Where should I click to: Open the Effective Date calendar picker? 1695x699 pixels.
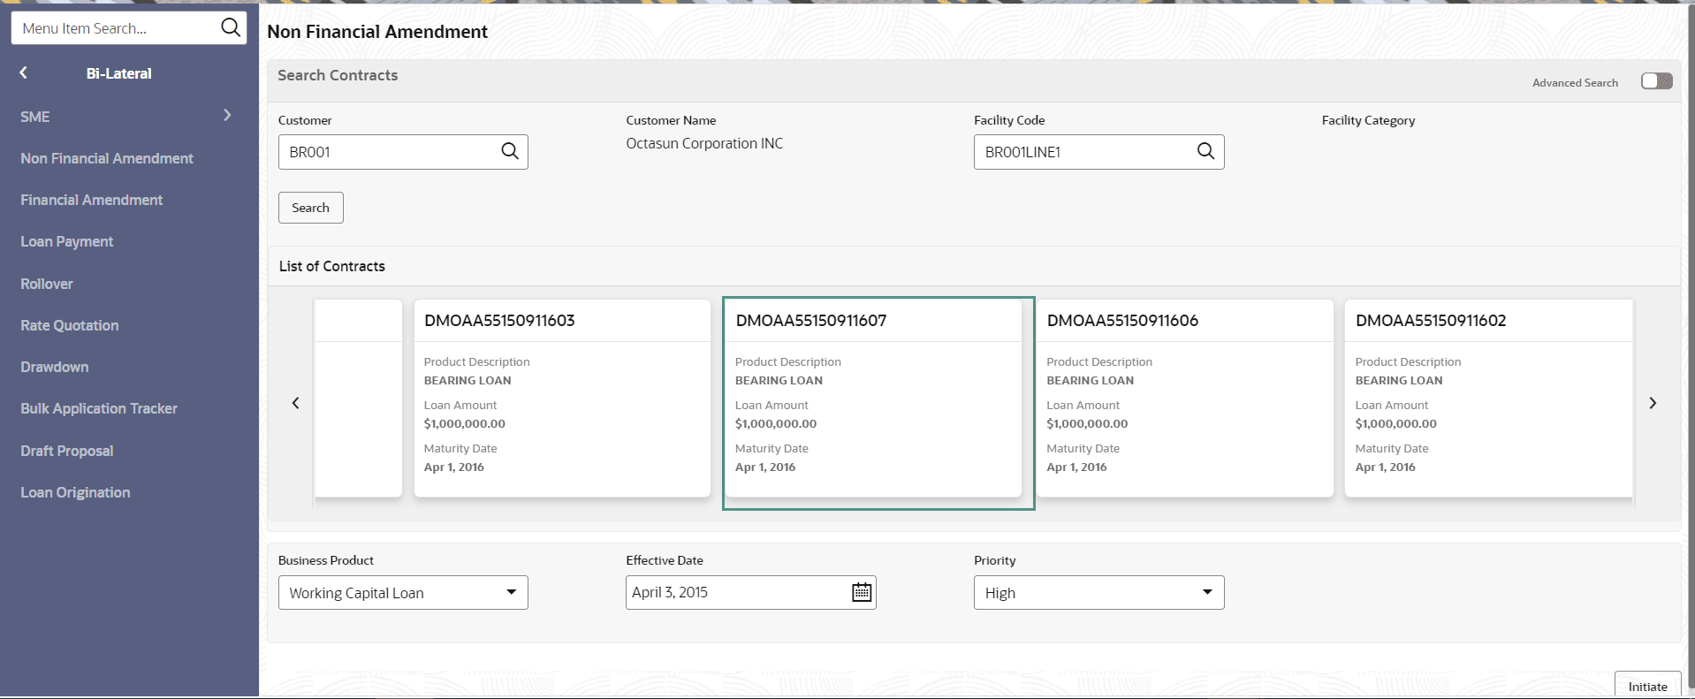(x=862, y=592)
